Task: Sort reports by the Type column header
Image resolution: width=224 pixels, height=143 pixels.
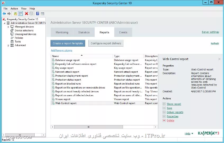Action: click(128, 56)
